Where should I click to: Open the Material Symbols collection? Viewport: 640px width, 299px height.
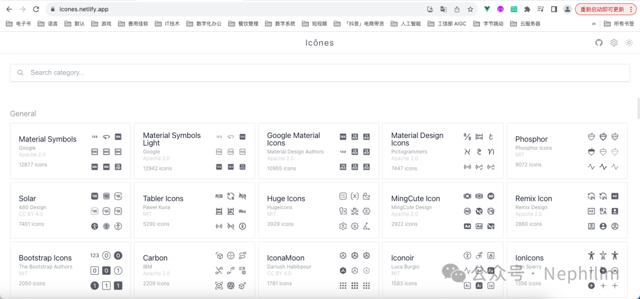coord(70,151)
